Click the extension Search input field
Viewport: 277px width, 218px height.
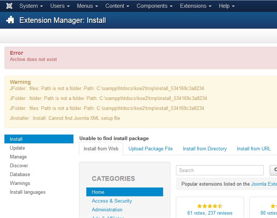(x=220, y=170)
